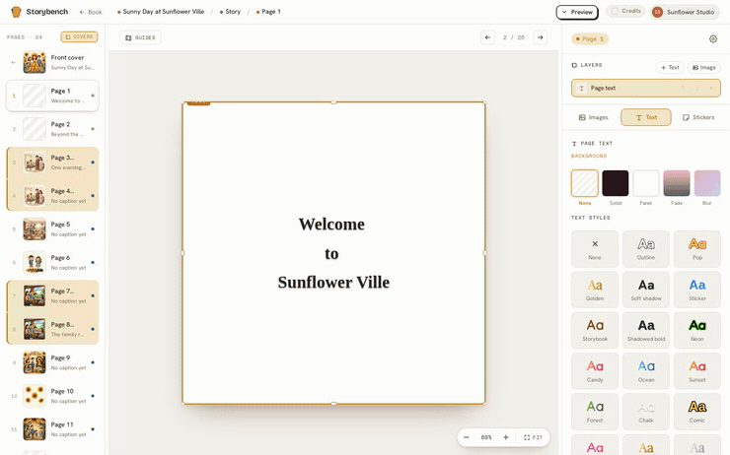The image size is (730, 455).
Task: Collapse Front cover with left arrow
Action: pyautogui.click(x=14, y=62)
